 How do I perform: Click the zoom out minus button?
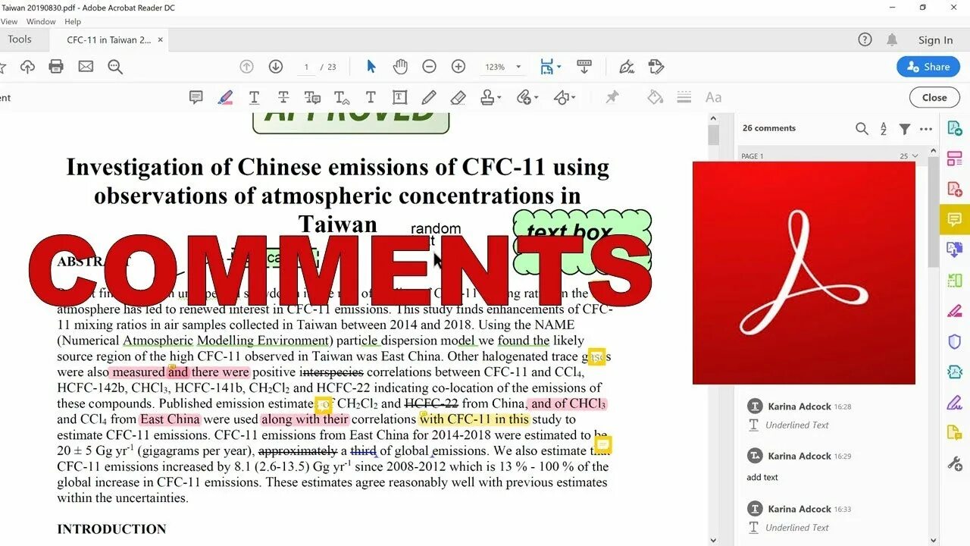(429, 67)
